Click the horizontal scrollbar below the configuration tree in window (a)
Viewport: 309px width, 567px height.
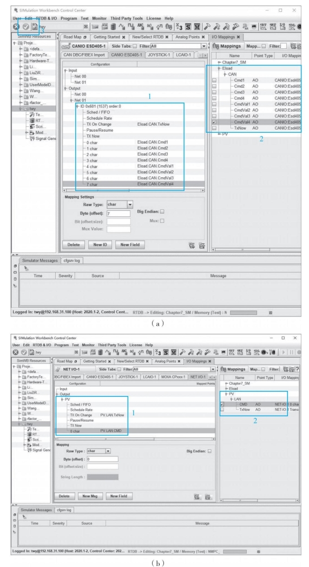coord(134,190)
